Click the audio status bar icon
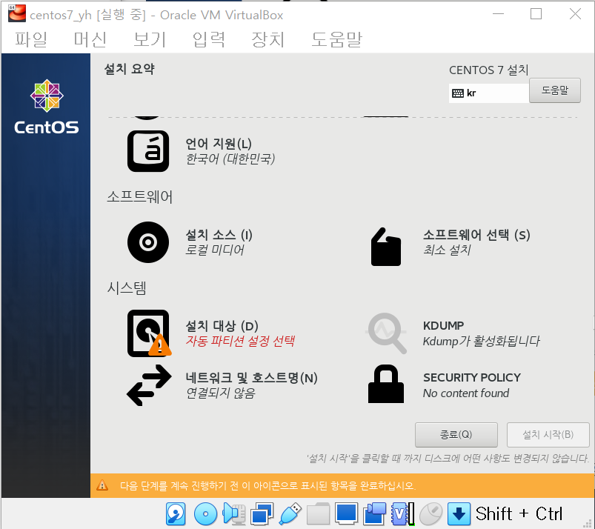Image resolution: width=595 pixels, height=529 pixels. coord(234,514)
